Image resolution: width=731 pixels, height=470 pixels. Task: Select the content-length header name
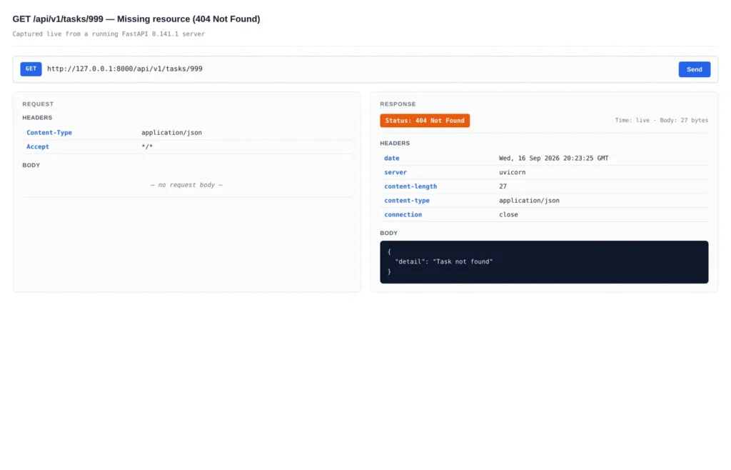410,186
